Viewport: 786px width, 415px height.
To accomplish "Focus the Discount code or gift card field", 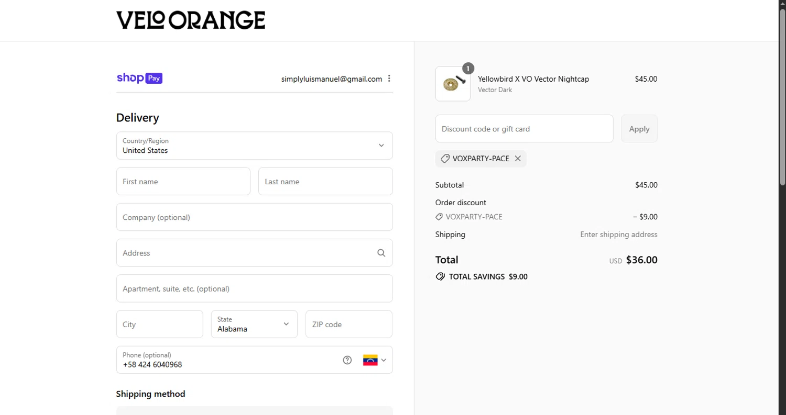I will point(524,129).
